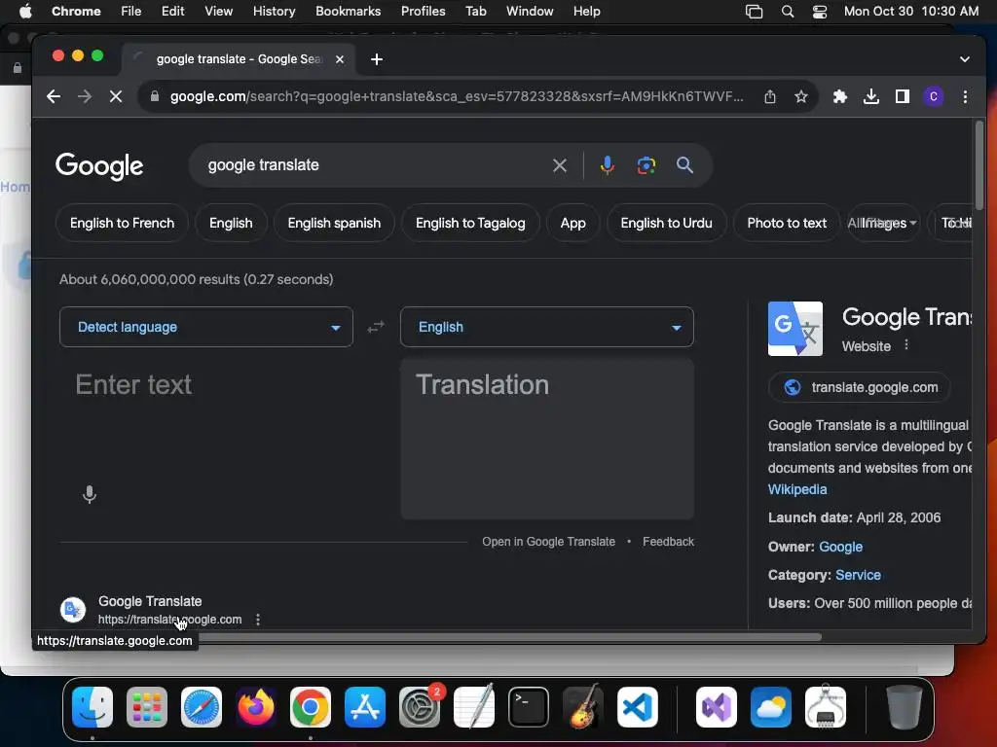
Task: Click the Feedback link
Action: pyautogui.click(x=668, y=542)
